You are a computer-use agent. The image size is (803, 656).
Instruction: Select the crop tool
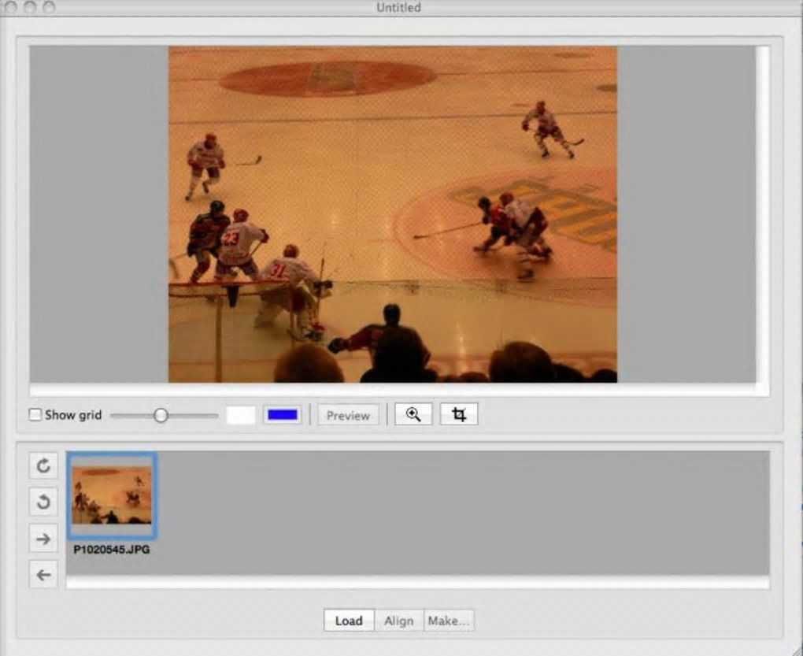[x=459, y=415]
